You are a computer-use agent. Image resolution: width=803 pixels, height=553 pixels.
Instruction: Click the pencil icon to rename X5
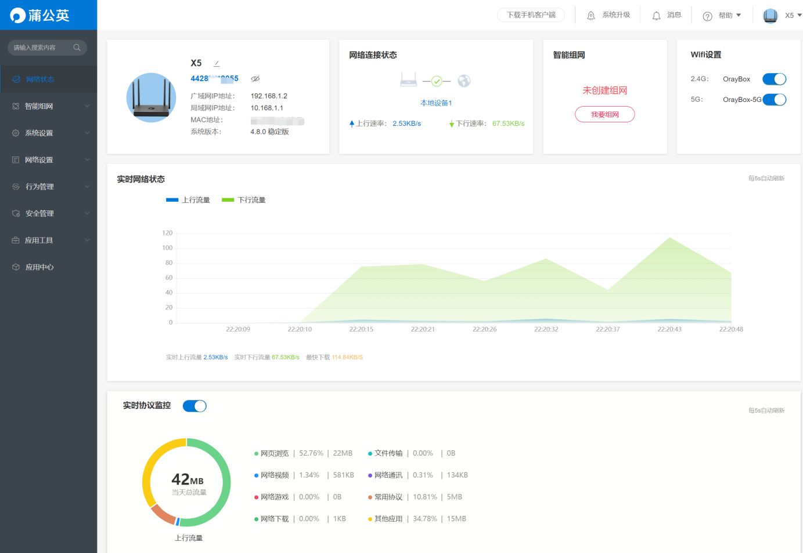click(x=217, y=63)
